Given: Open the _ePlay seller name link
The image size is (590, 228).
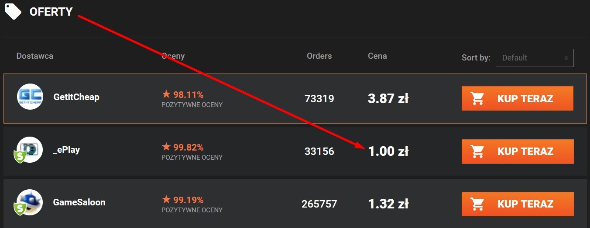Looking at the screenshot, I should [x=66, y=150].
